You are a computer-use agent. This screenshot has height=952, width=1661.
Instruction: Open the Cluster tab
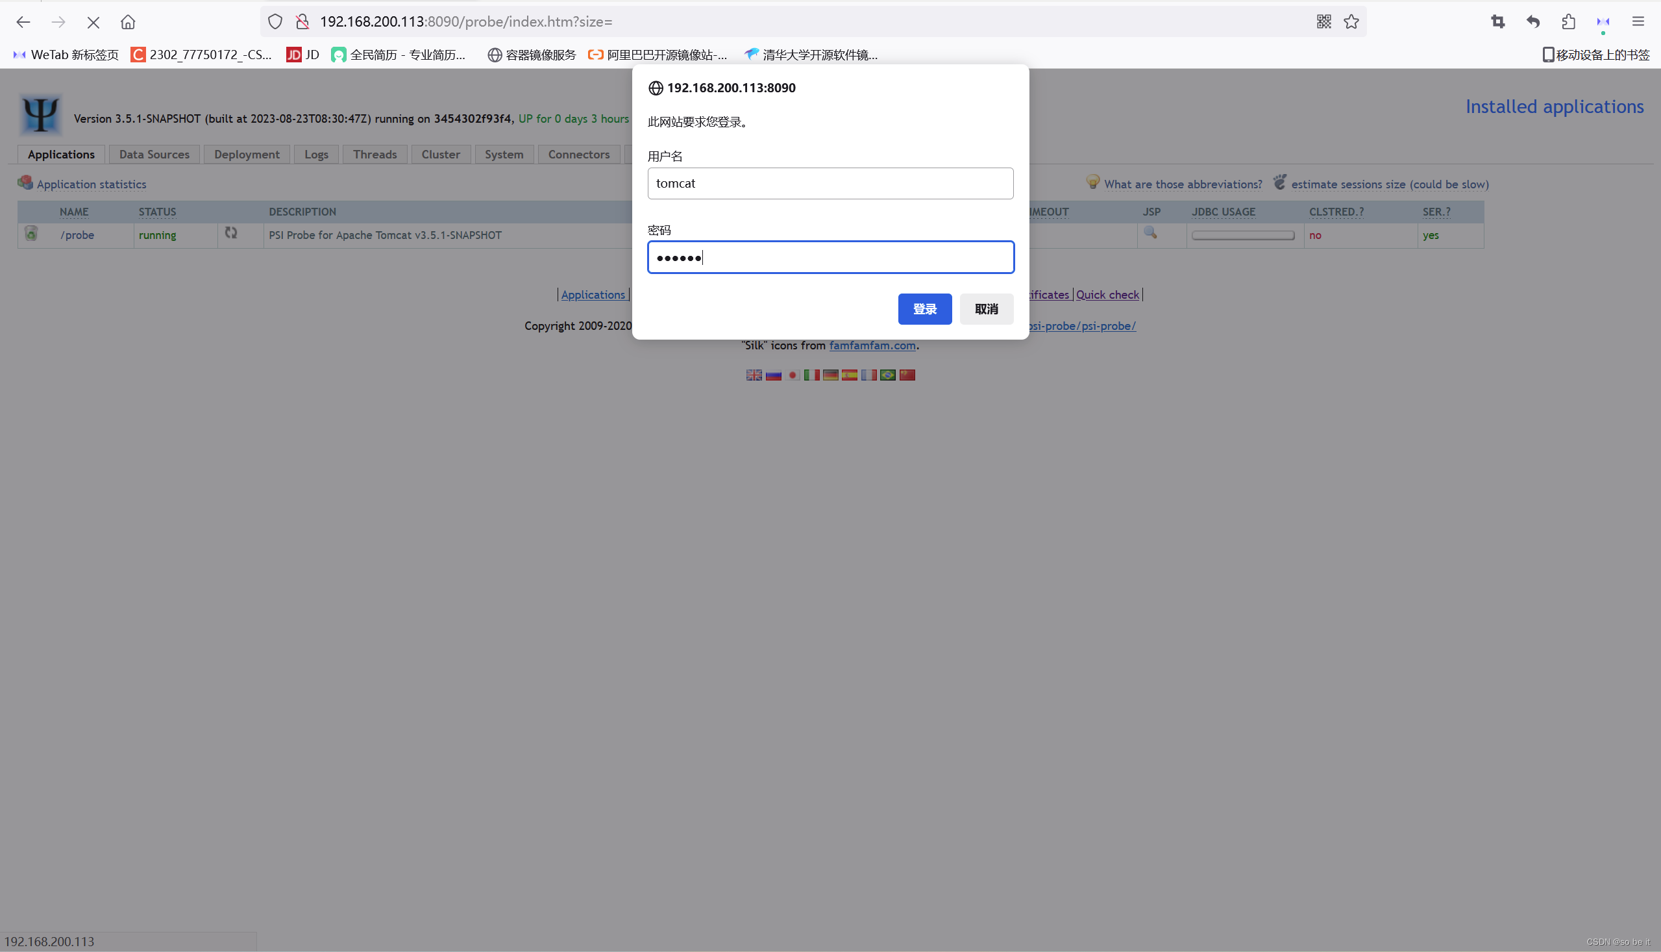(x=441, y=155)
